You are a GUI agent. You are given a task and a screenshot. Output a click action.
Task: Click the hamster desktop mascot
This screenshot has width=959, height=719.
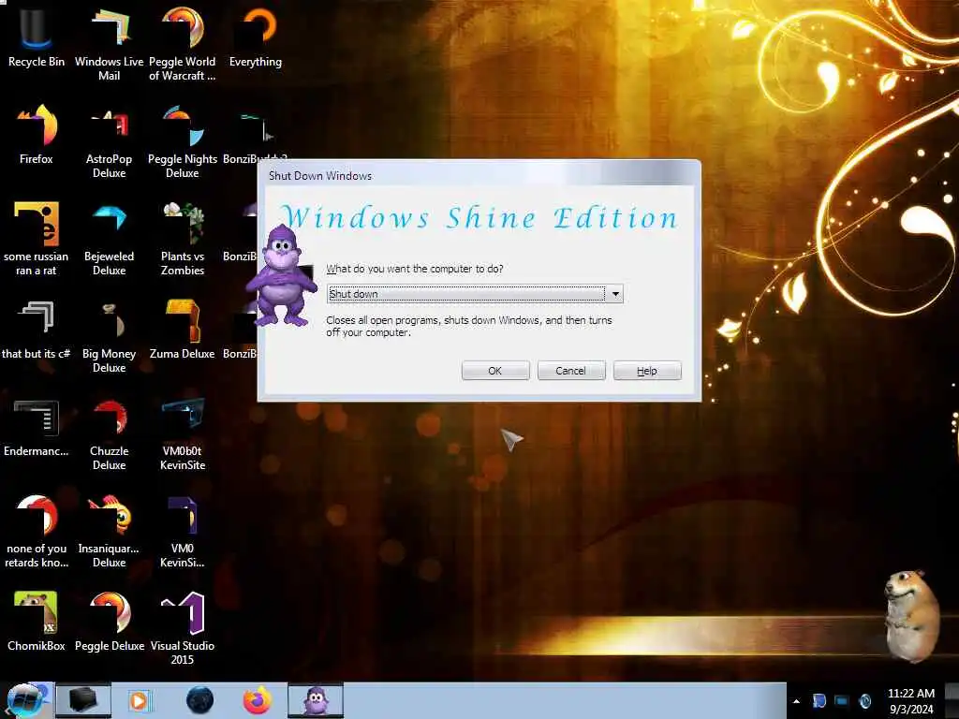911,616
